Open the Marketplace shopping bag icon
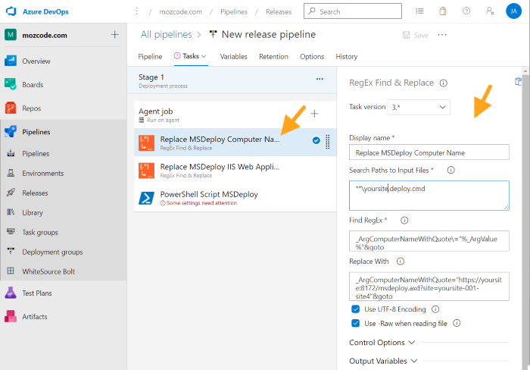Image resolution: width=530 pixels, height=370 pixels. pyautogui.click(x=443, y=11)
